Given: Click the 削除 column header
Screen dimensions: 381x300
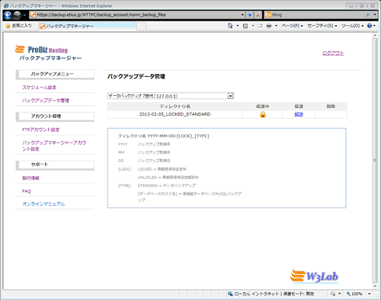Looking at the screenshot, I should [331, 107].
